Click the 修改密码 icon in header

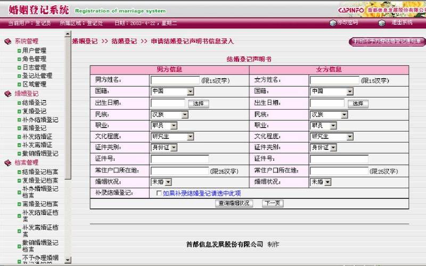click(333, 23)
